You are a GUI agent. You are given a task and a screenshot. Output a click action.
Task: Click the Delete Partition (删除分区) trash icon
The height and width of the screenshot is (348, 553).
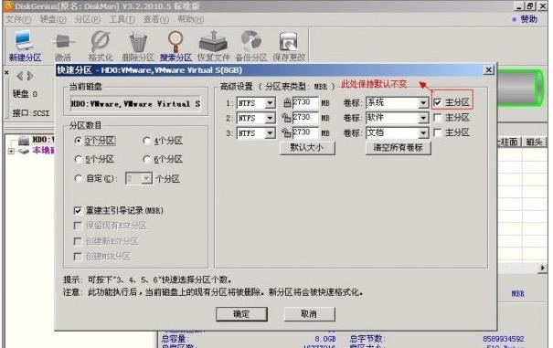138,46
